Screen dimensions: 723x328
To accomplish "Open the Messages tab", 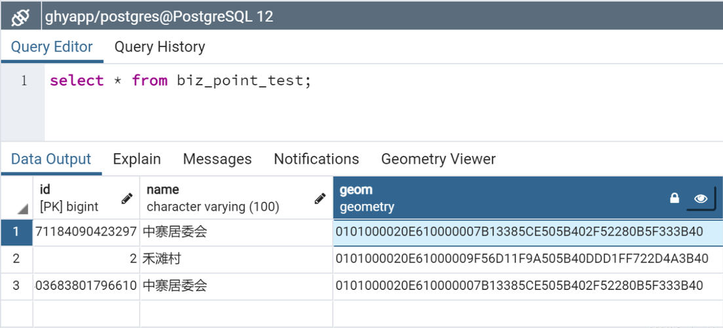I will point(217,159).
